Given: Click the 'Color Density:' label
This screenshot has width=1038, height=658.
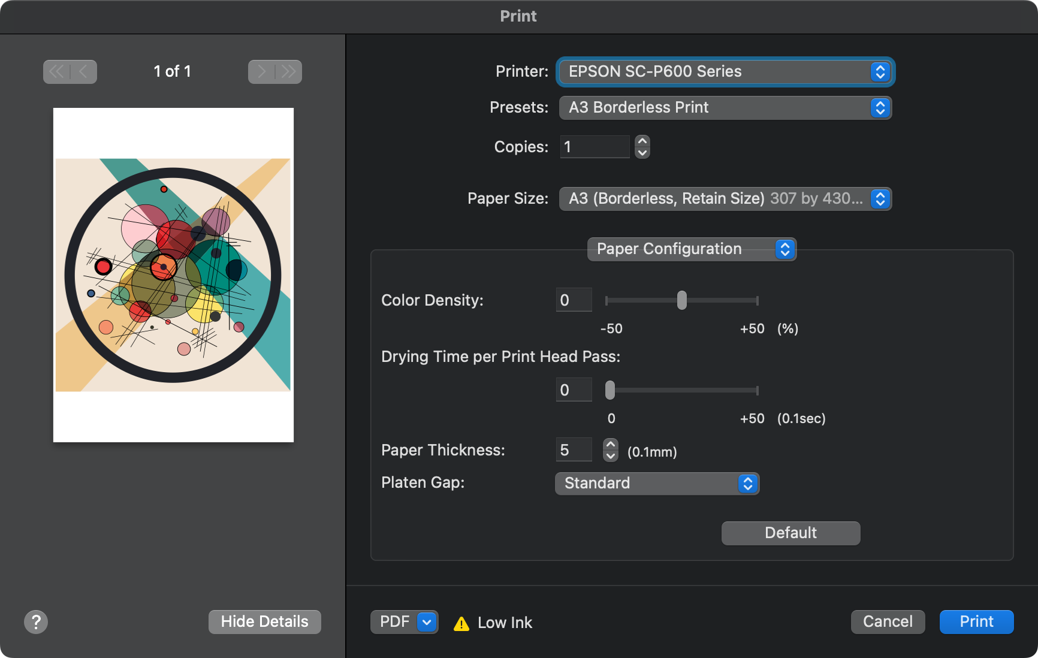Looking at the screenshot, I should (432, 300).
